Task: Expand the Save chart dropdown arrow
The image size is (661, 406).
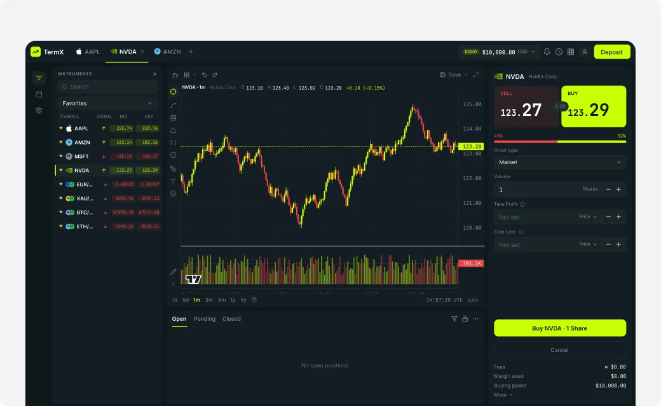Action: pos(466,74)
